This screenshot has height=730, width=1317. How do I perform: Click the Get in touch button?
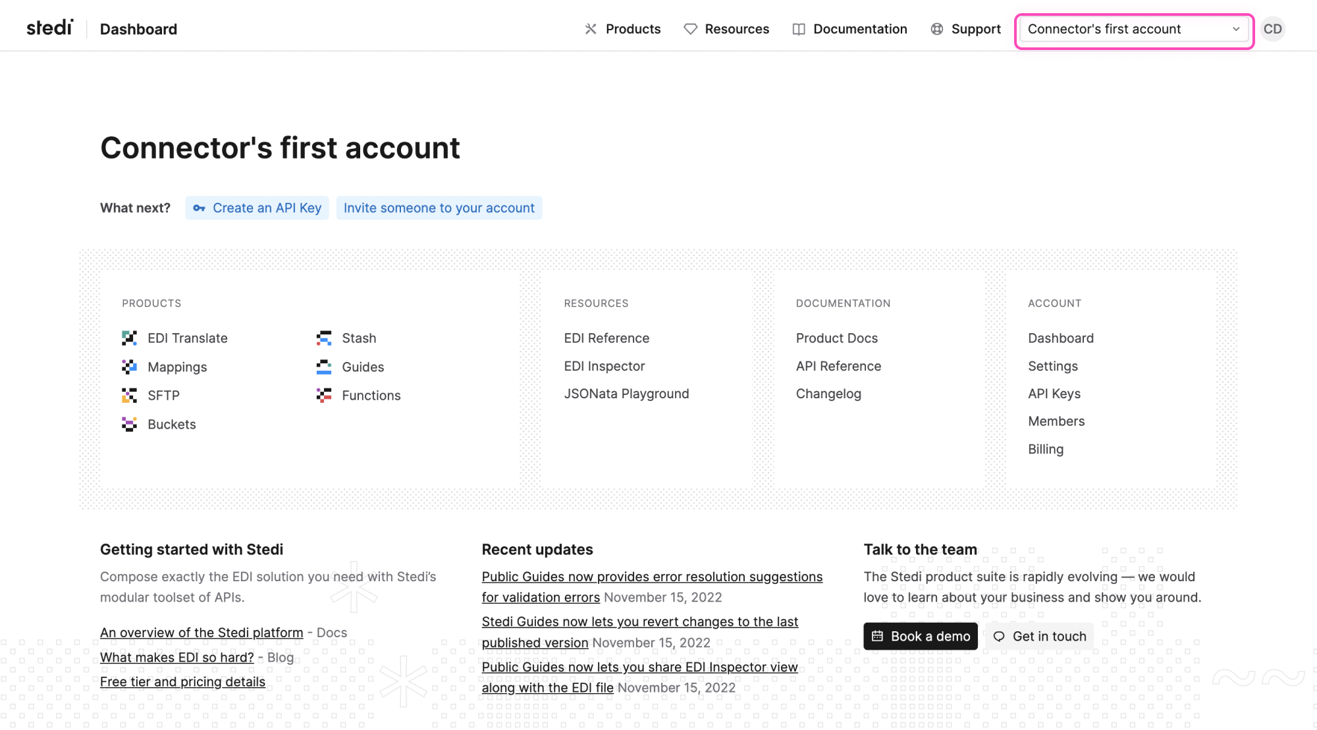(x=1039, y=637)
